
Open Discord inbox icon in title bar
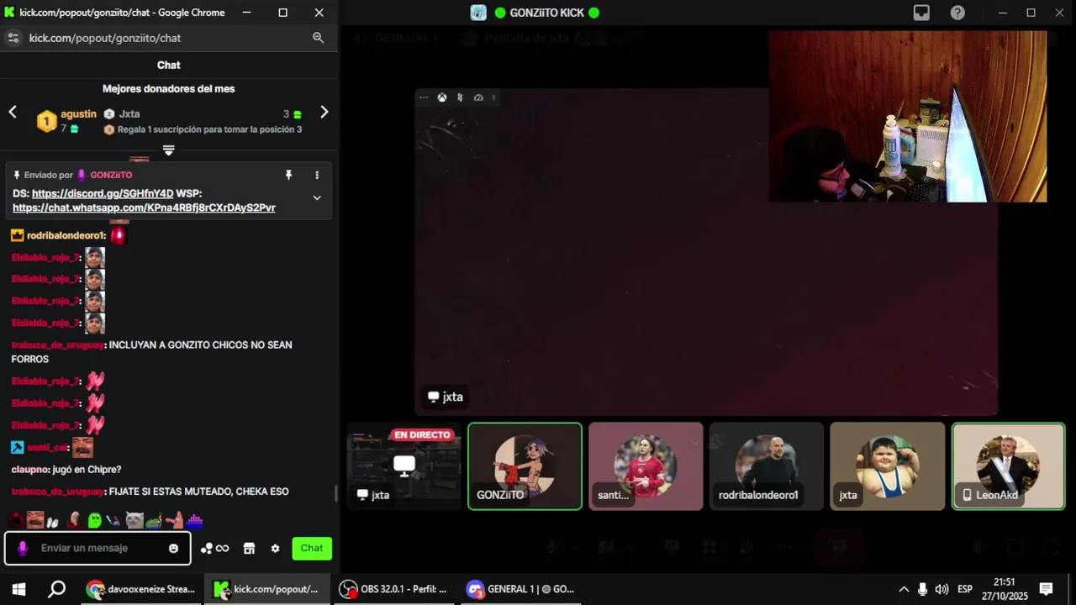(922, 13)
